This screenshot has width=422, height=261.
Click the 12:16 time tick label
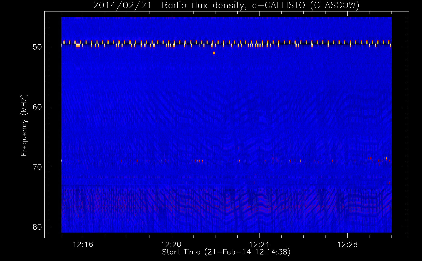point(83,245)
